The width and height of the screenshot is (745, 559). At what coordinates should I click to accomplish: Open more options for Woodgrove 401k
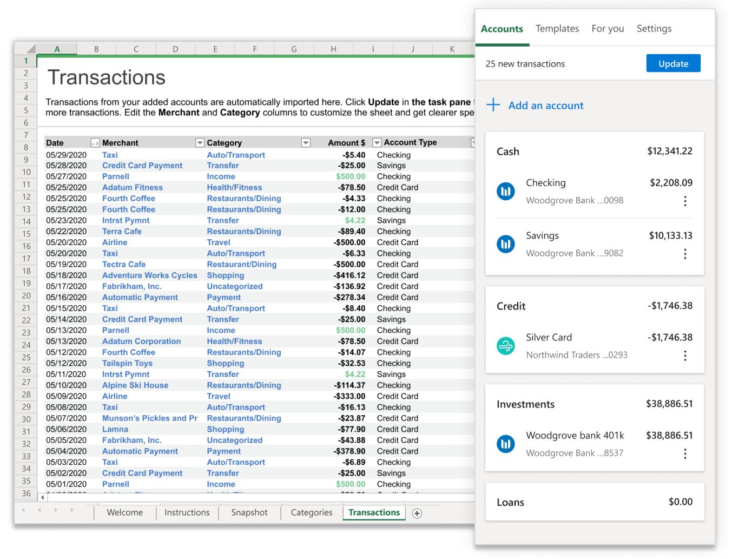pyautogui.click(x=685, y=454)
